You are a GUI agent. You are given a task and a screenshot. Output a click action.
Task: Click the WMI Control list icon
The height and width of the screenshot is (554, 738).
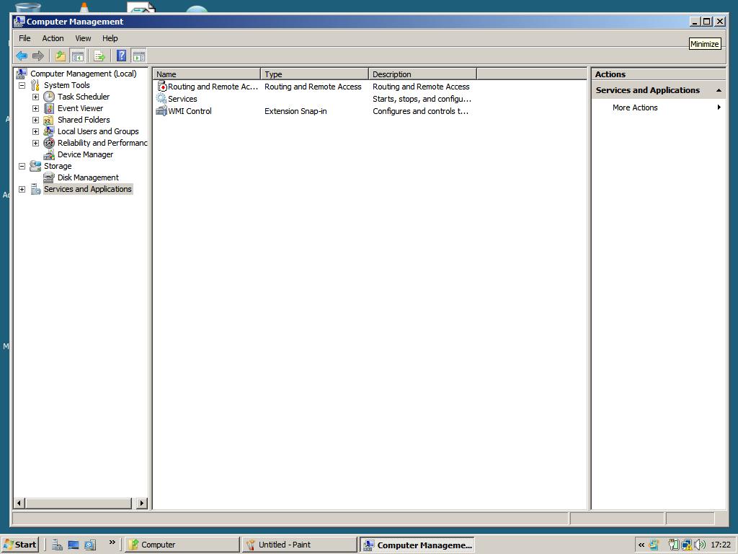click(x=161, y=110)
